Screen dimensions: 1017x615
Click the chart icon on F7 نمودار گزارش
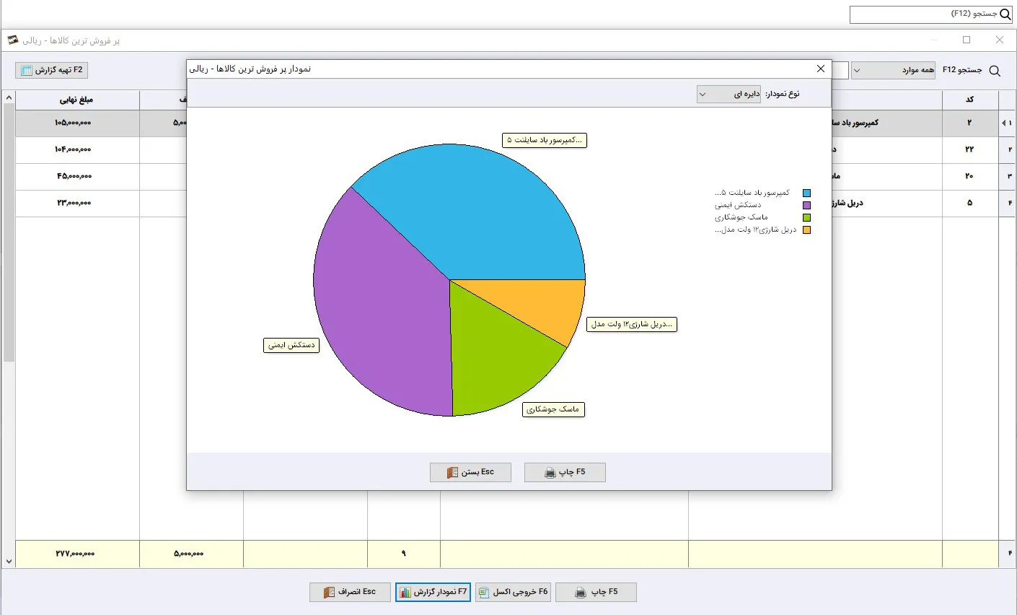[x=405, y=592]
